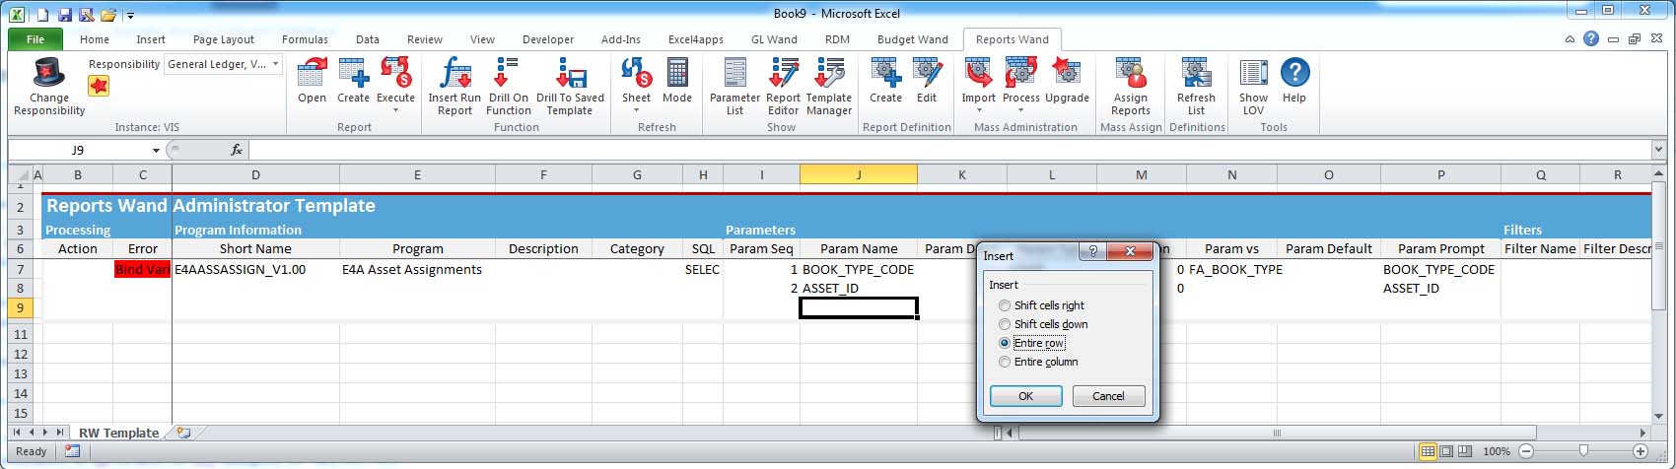
Task: Switch to the Home tab
Action: (95, 39)
